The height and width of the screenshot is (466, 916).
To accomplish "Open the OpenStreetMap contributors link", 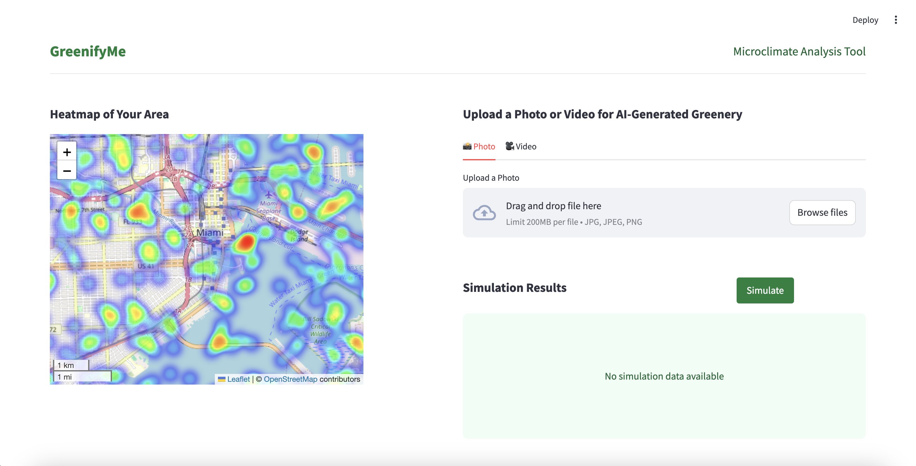I will click(x=290, y=379).
